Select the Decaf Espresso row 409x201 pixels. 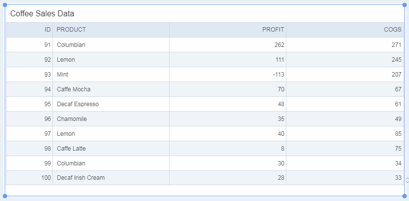pos(205,104)
